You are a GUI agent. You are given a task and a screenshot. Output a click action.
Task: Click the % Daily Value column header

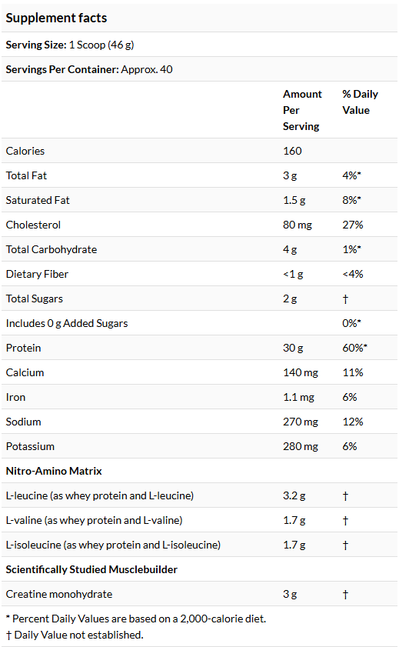click(360, 102)
